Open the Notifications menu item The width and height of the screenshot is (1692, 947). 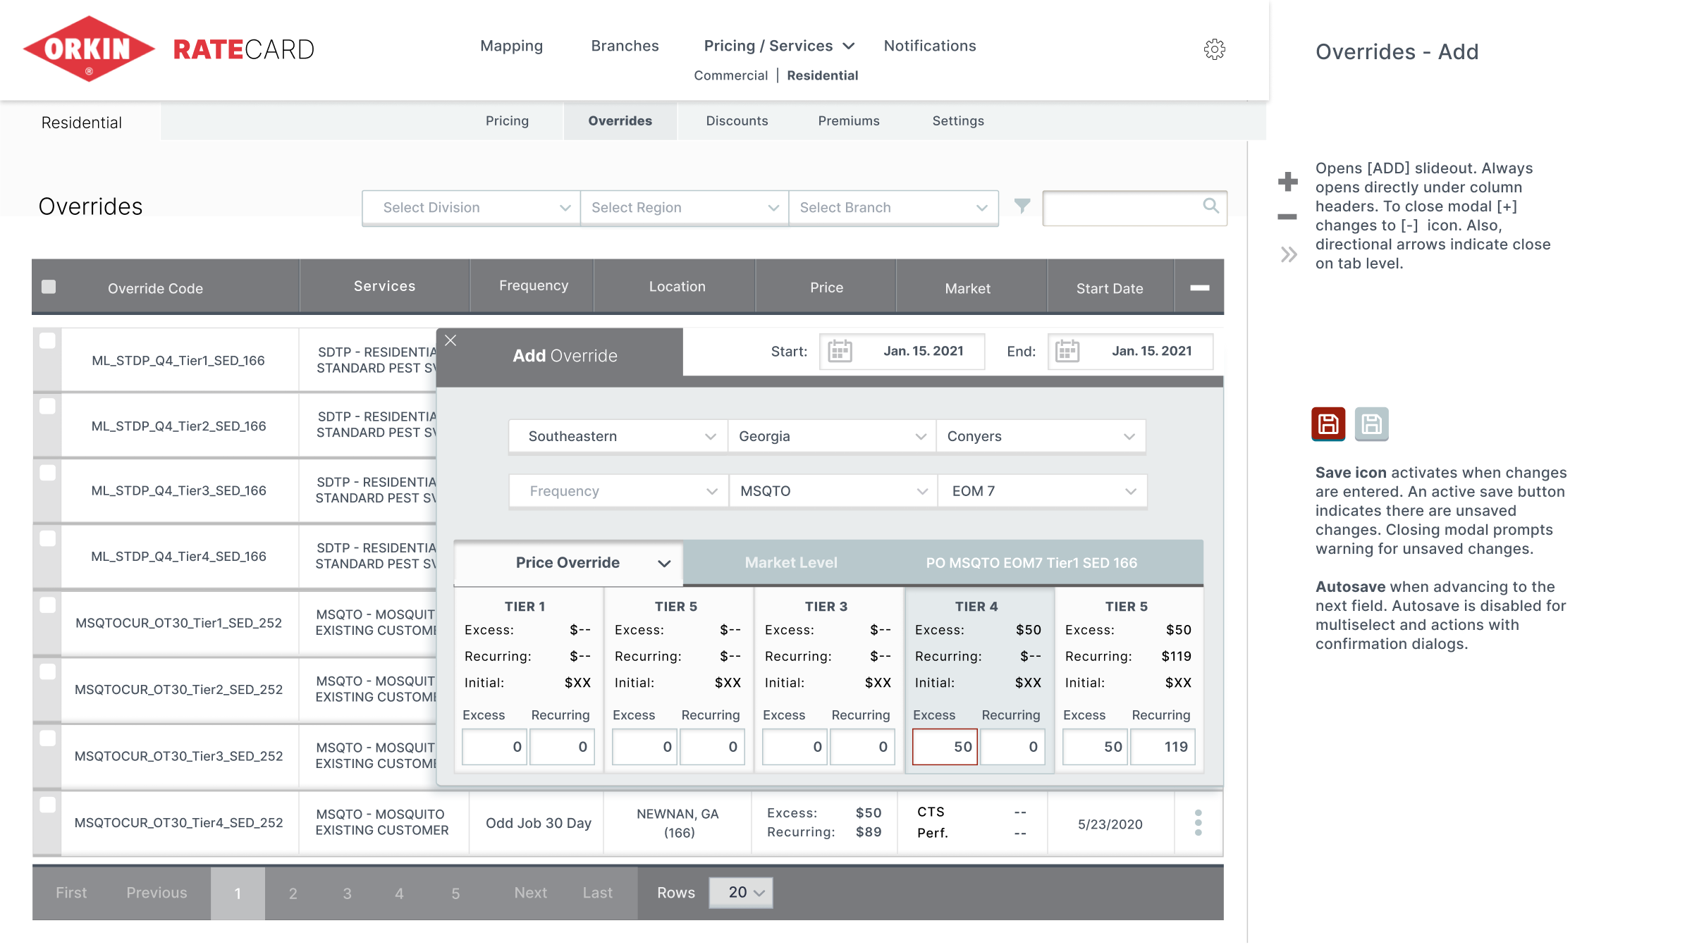tap(929, 46)
